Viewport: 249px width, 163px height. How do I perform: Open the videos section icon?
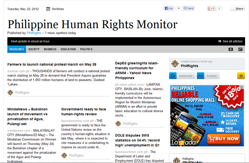coord(231,49)
